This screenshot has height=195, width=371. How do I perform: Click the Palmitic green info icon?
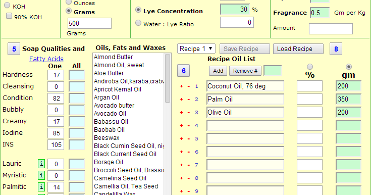[41, 187]
